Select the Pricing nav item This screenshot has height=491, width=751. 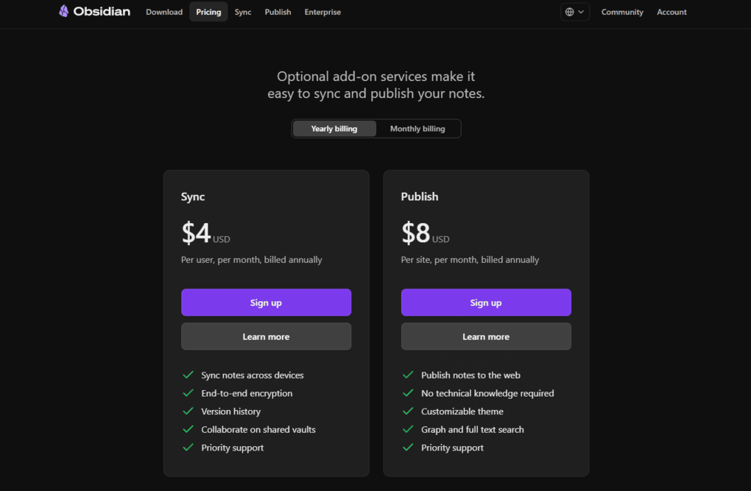click(x=208, y=12)
